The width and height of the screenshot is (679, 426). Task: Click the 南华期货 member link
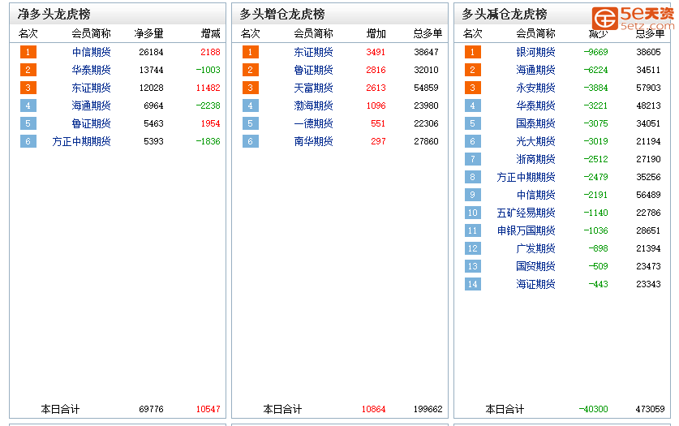(313, 141)
